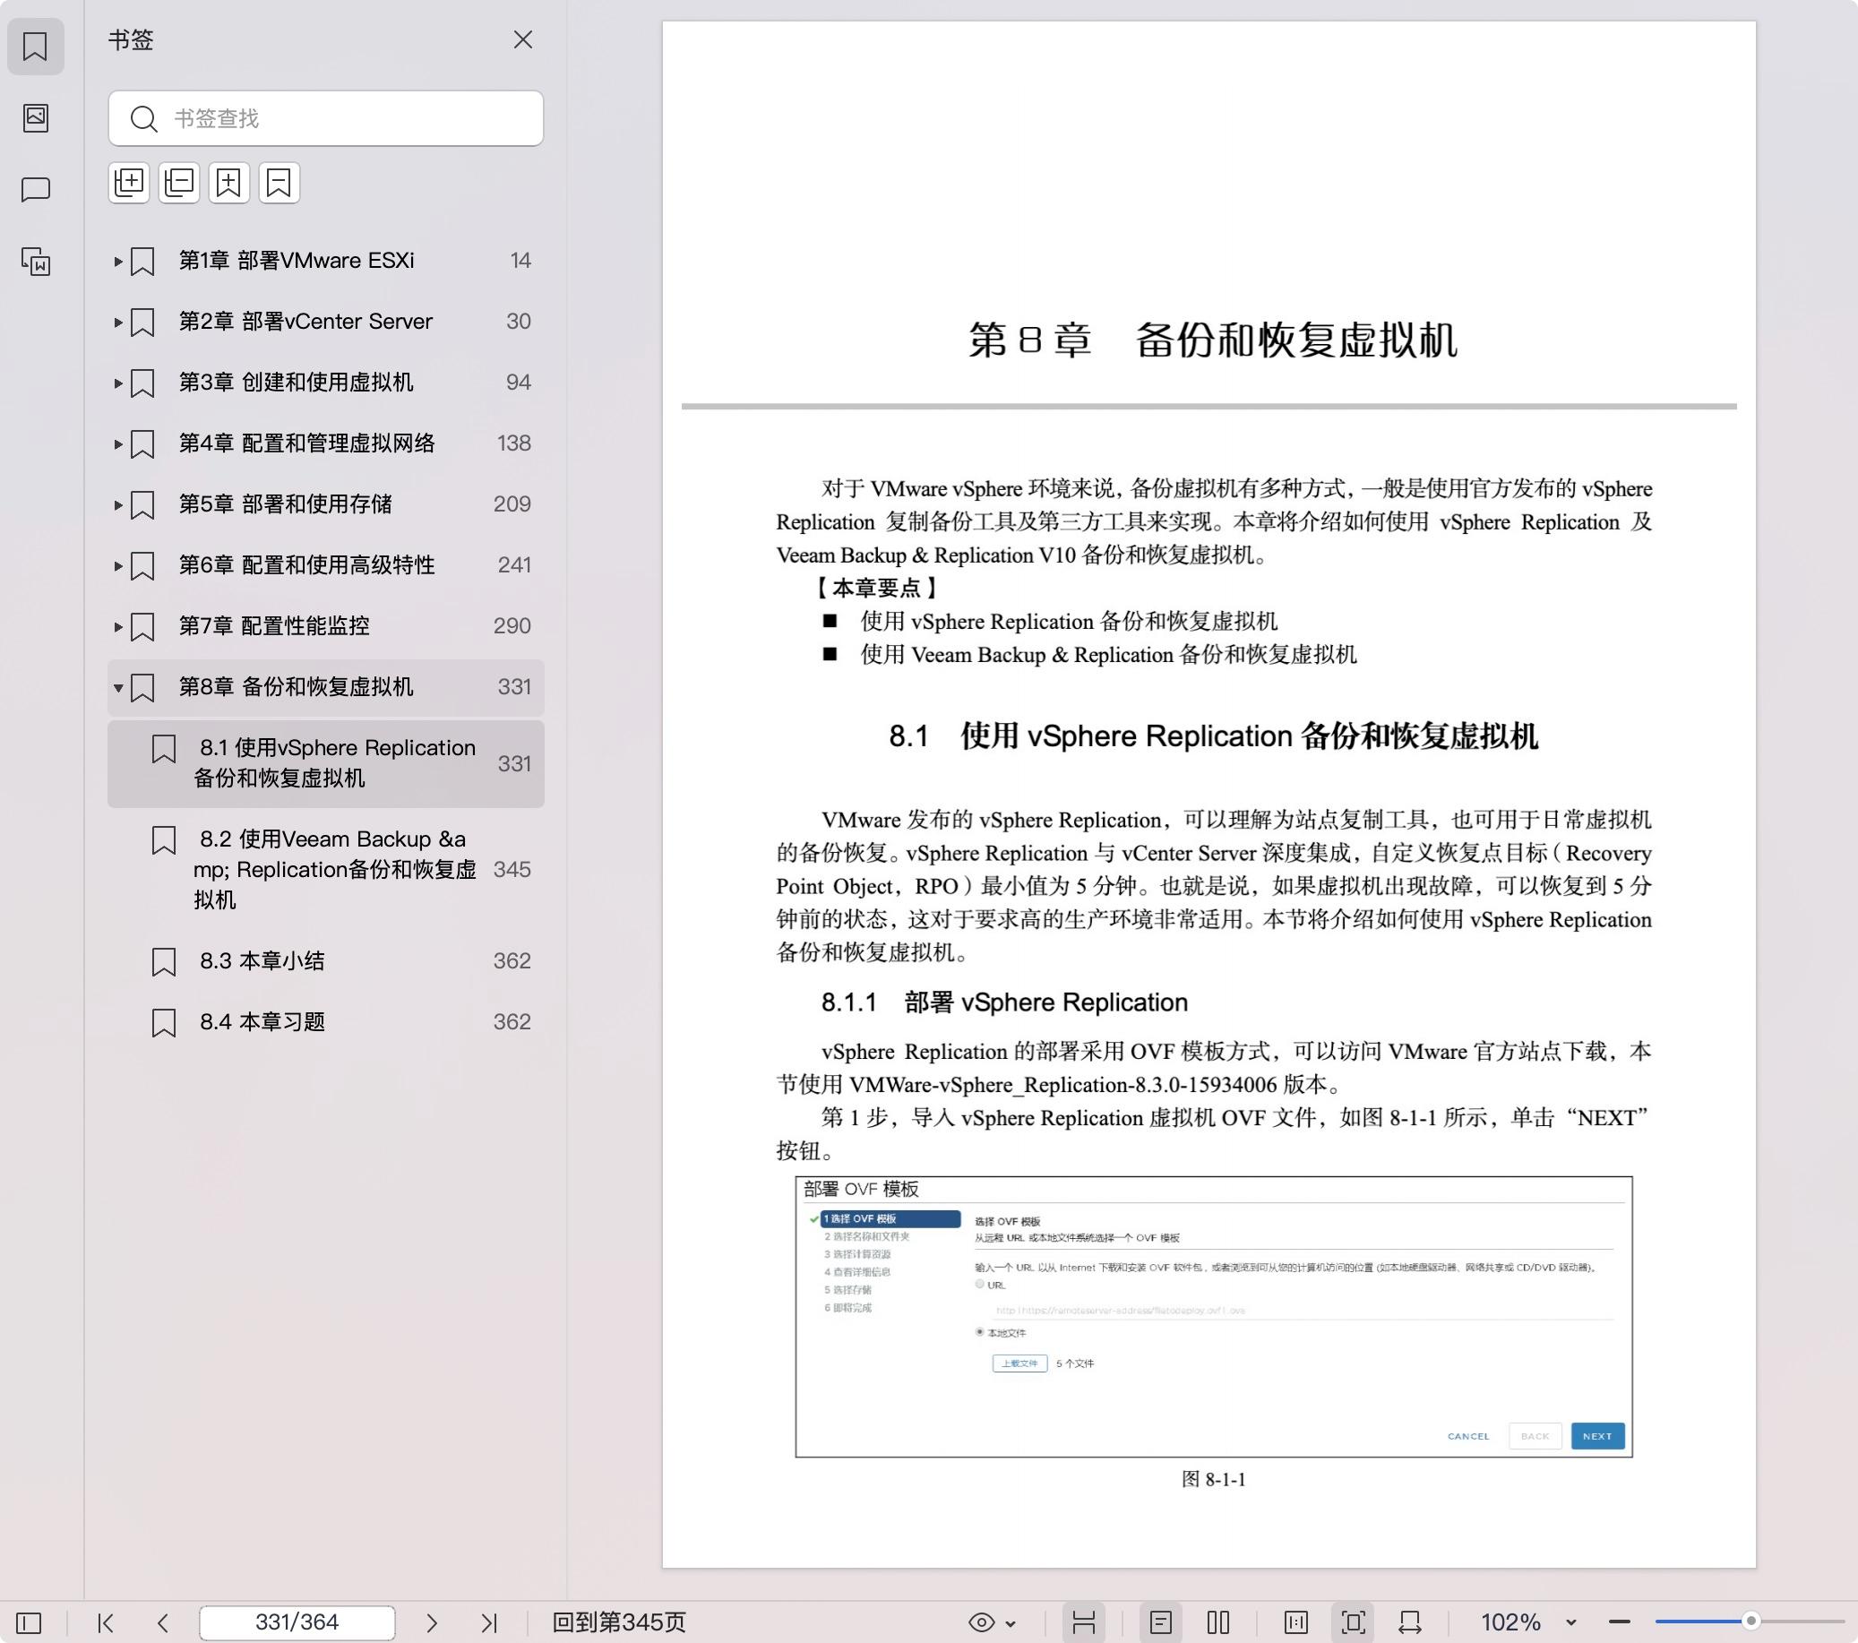
Task: Select bookmark 第8章 备份和恢复虚拟机
Action: 325,687
